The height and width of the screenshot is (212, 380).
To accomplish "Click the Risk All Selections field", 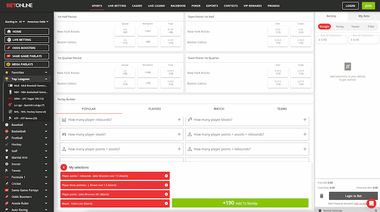I will click(x=332, y=39).
